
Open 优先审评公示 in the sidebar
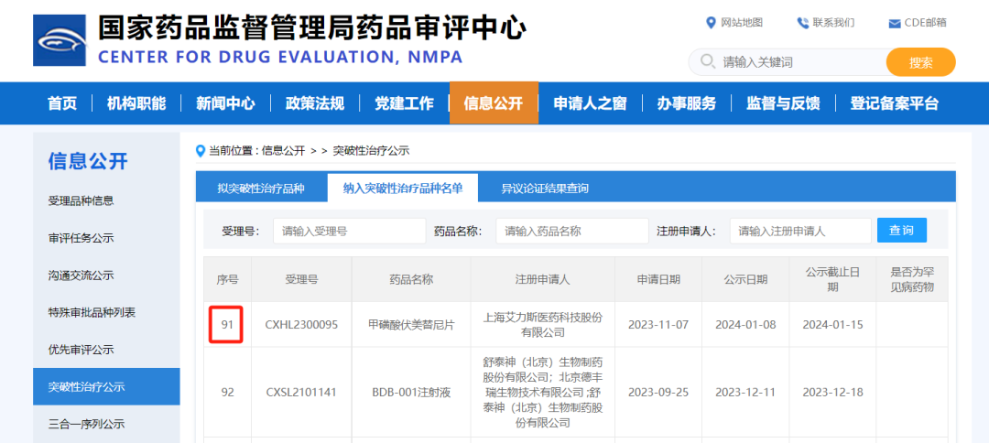click(81, 350)
